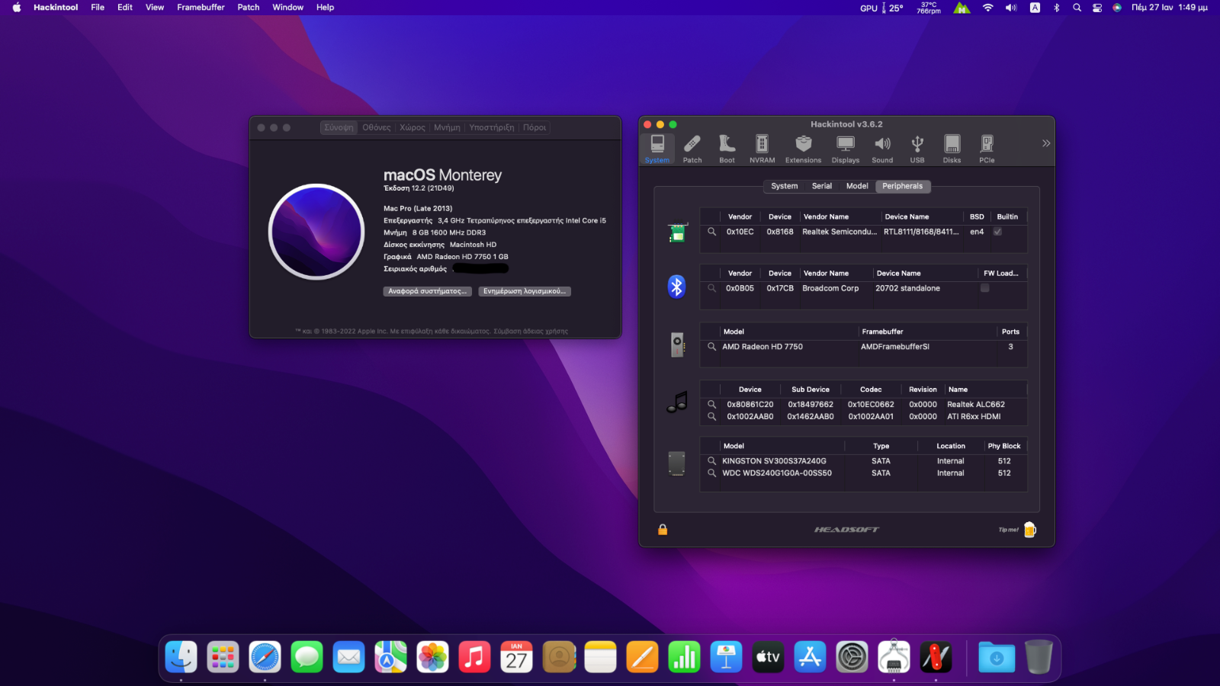Open the Σύνοψη tab in About This Mac
This screenshot has height=686, width=1220.
tap(339, 128)
